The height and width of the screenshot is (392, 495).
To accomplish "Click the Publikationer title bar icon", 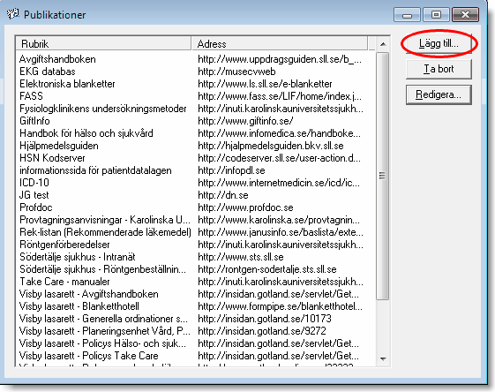I will point(13,14).
